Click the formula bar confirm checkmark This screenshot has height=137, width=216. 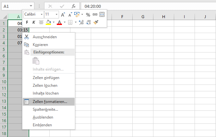point(62,6)
